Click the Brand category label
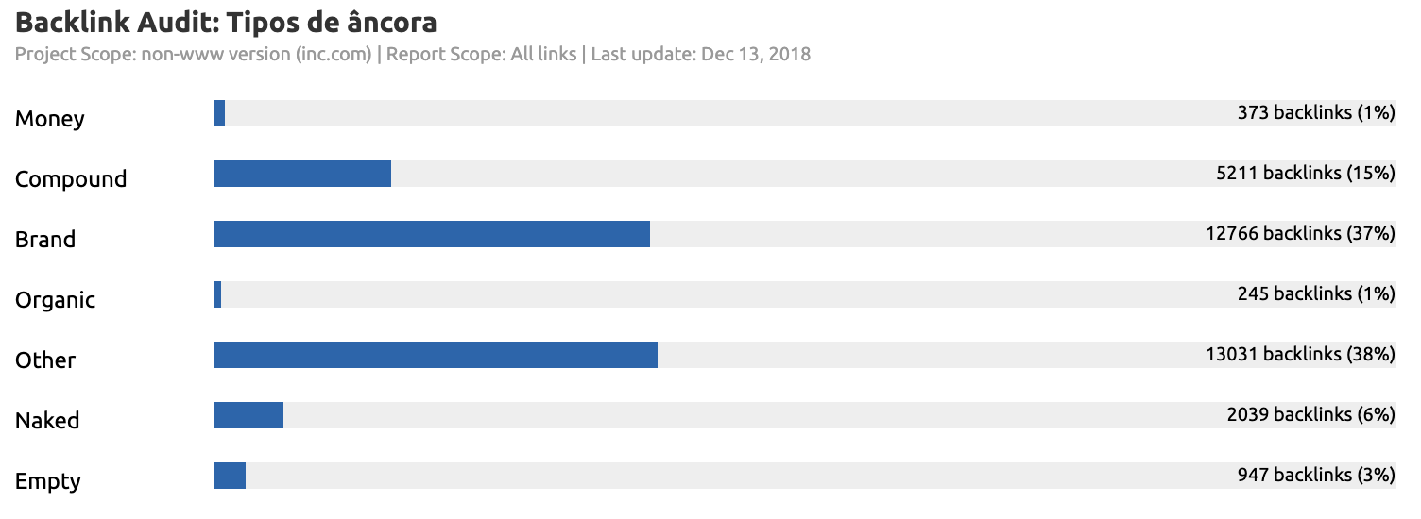This screenshot has width=1421, height=519. pos(45,240)
